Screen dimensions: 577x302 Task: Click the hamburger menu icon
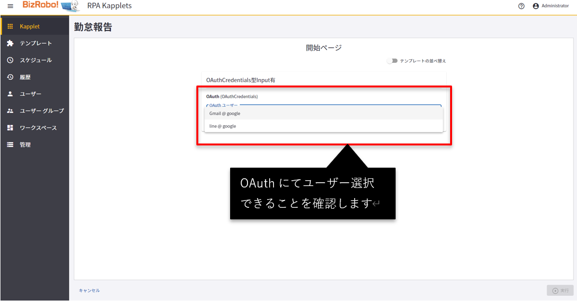tap(11, 6)
